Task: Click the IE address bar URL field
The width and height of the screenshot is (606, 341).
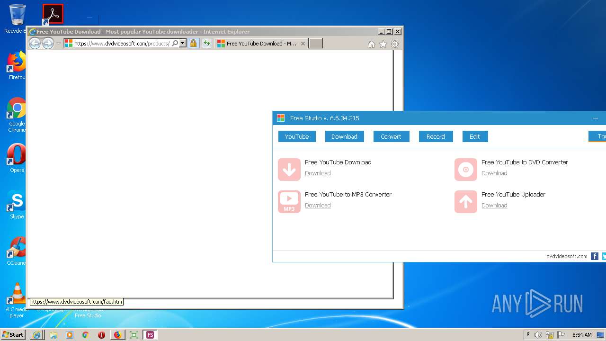Action: pyautogui.click(x=122, y=43)
